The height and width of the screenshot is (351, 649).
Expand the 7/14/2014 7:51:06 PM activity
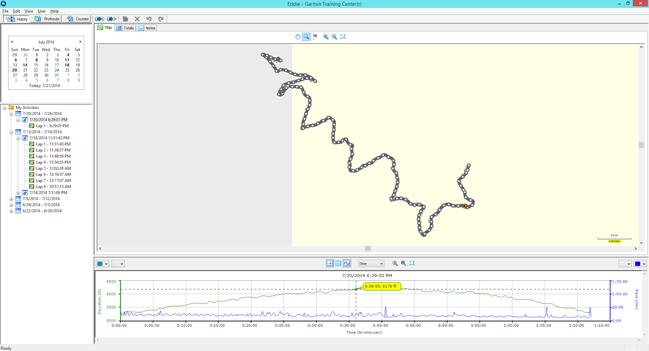18,193
